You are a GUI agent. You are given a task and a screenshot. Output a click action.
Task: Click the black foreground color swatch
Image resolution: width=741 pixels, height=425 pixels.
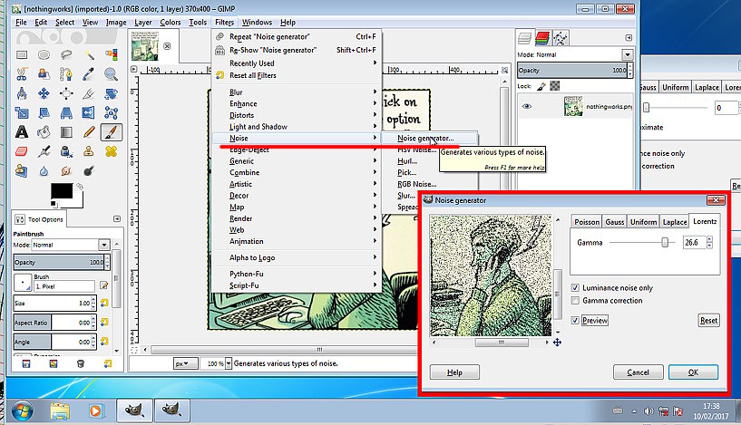coord(62,191)
